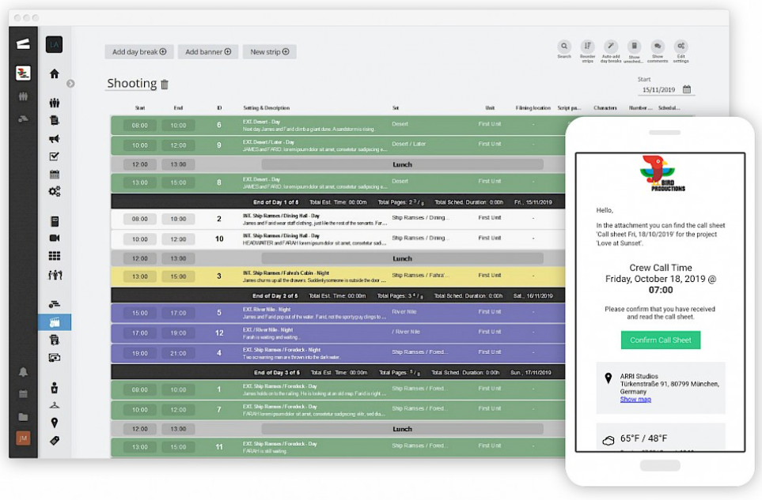Click Add day break button
762x500 pixels.
point(139,52)
